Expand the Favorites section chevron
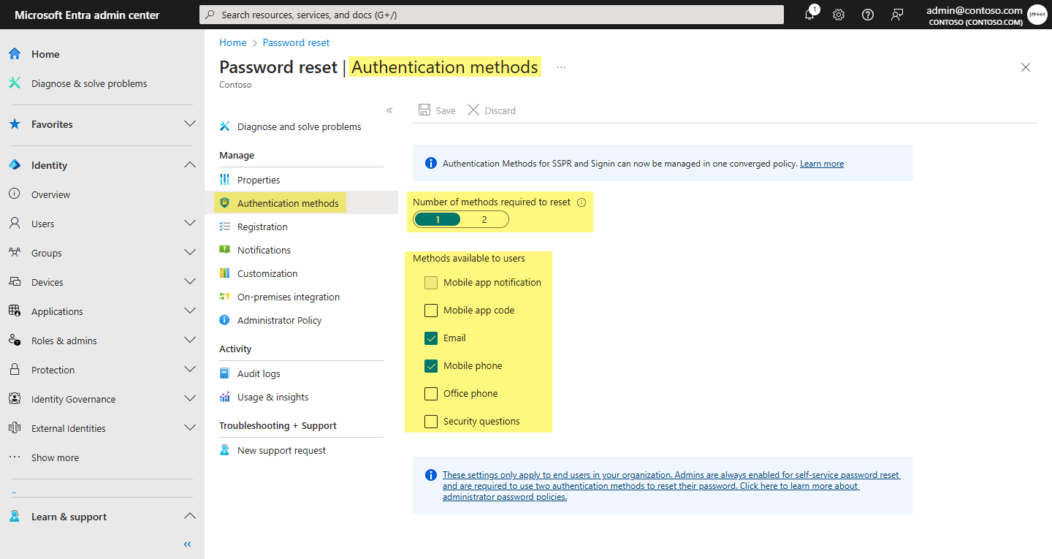The width and height of the screenshot is (1052, 559). 190,123
